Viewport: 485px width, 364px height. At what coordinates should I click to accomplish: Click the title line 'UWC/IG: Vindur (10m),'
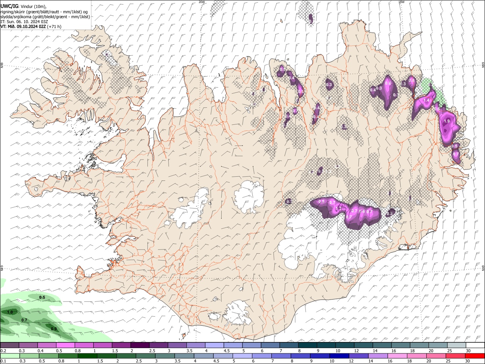tap(23, 6)
